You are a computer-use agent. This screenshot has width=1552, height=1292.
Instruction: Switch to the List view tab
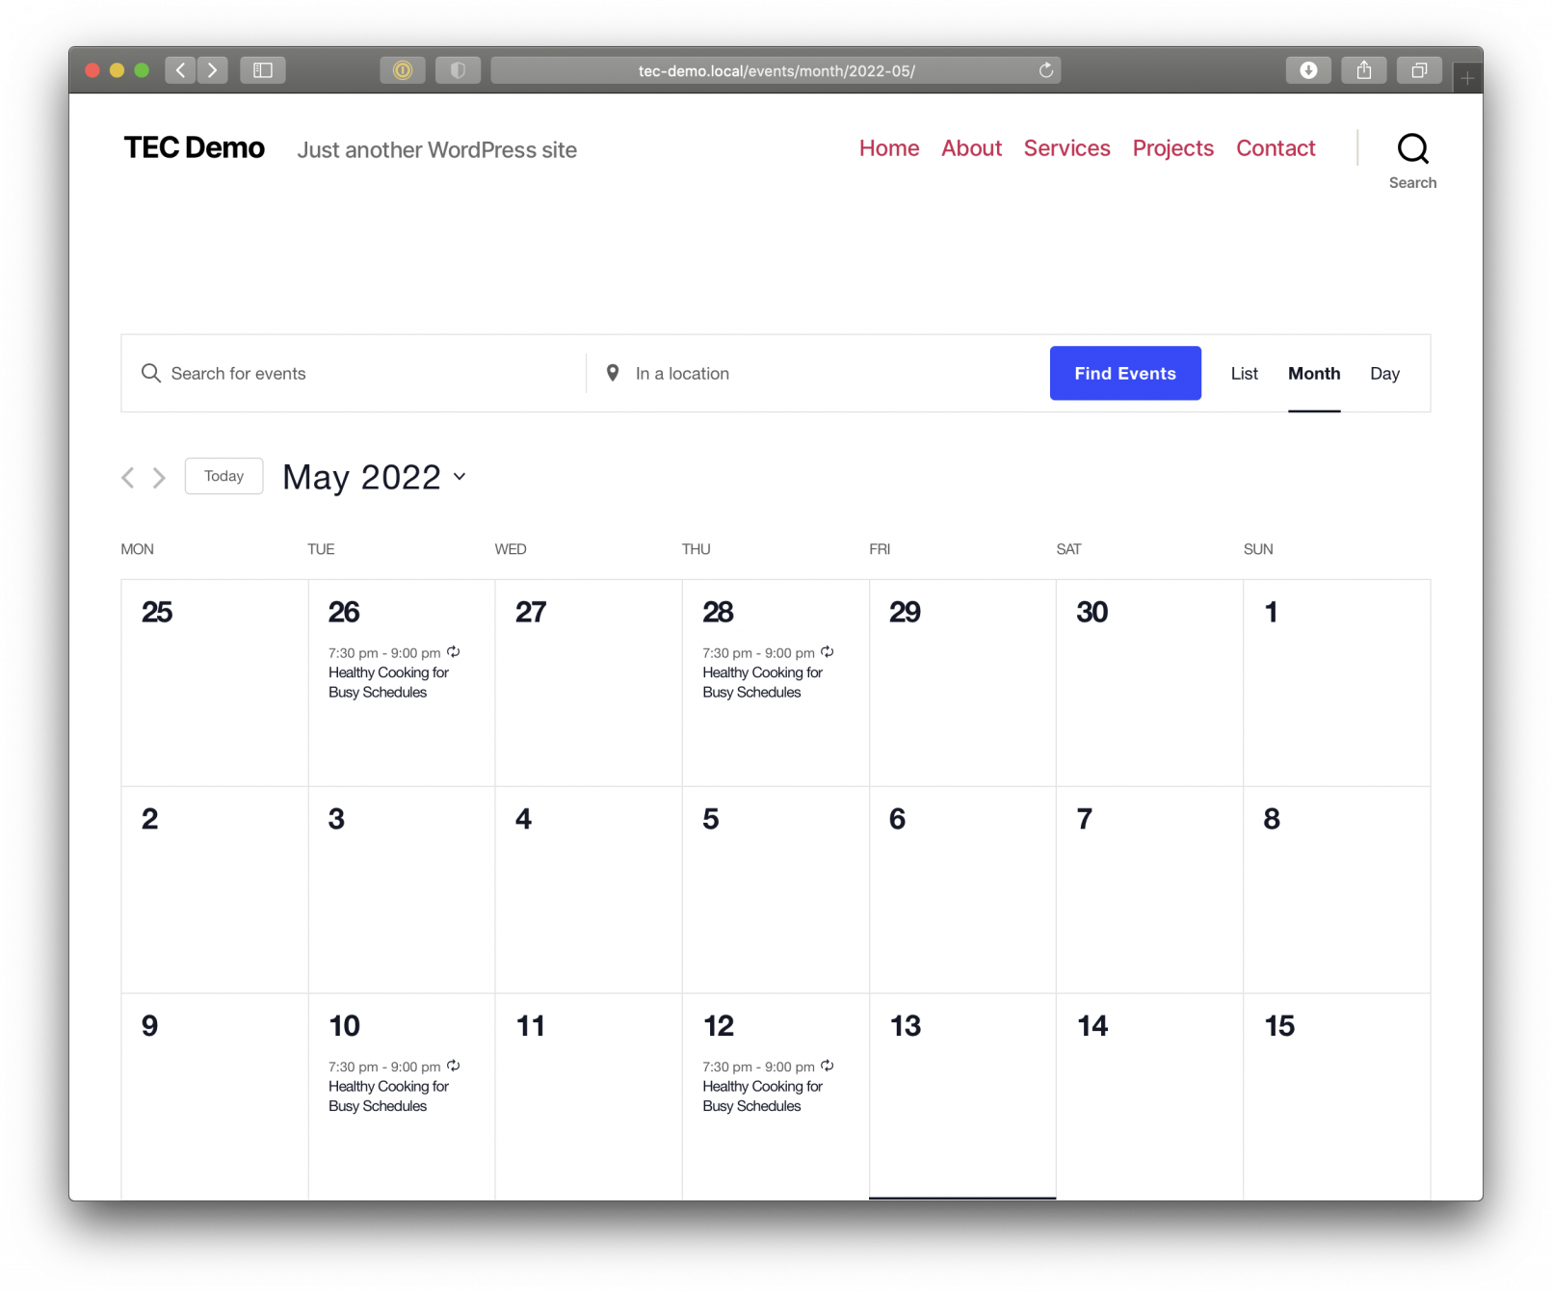[1244, 373]
